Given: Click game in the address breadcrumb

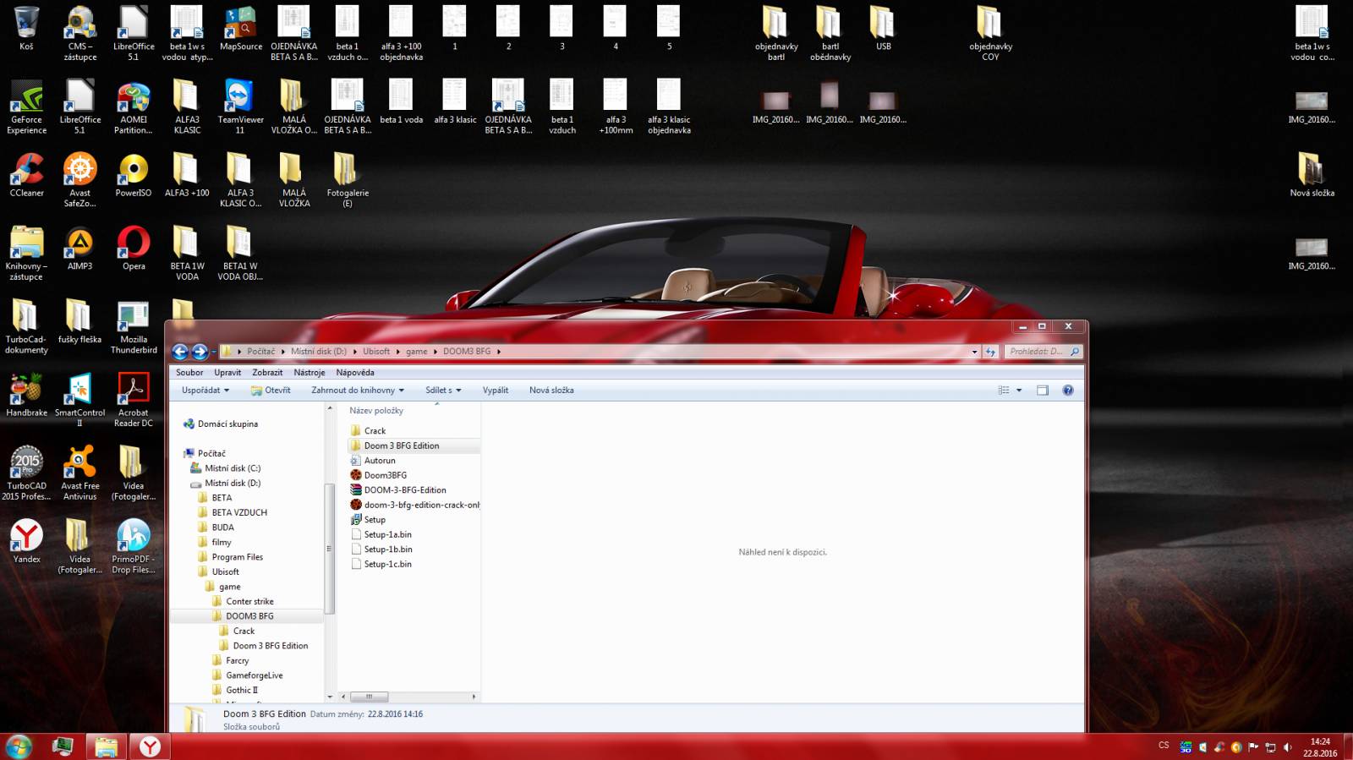Looking at the screenshot, I should point(417,352).
